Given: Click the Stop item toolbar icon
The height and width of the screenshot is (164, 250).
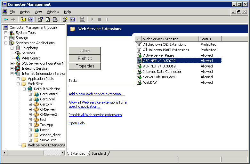Looking at the screenshot, I should [x=100, y=20].
